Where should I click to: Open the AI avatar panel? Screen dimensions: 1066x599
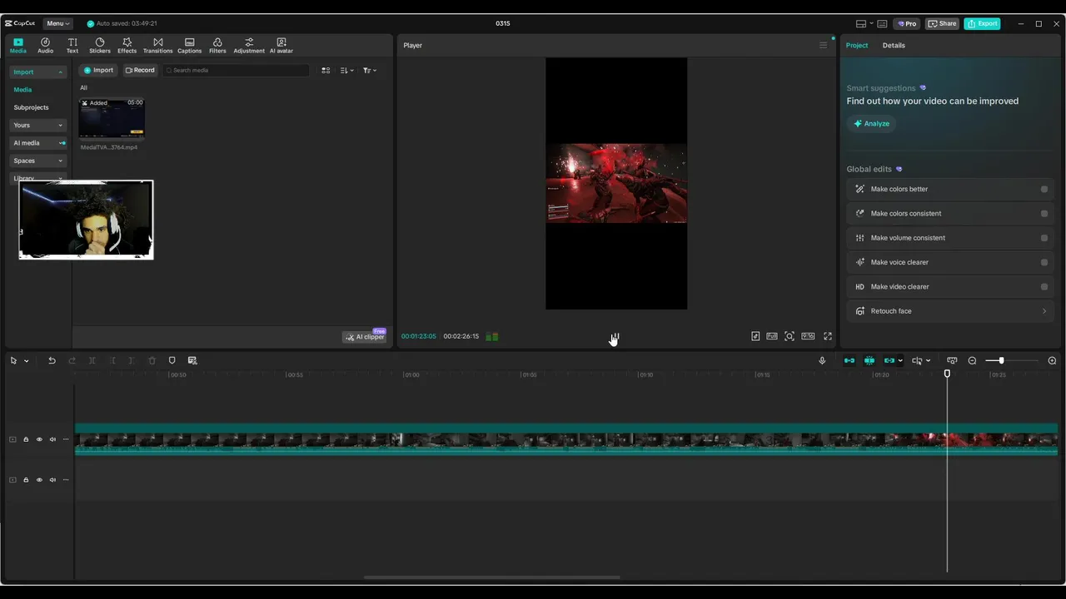281,46
